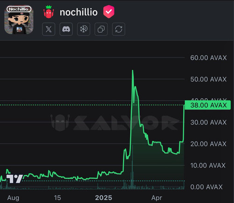Click the 20.00 AVAX axis label

click(208, 144)
